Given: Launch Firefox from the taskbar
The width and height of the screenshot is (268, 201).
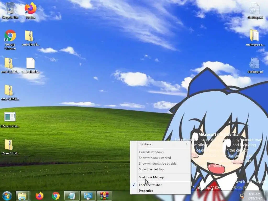Looking at the screenshot, I should click(40, 196).
